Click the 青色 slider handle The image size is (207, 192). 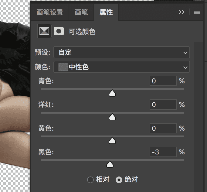112,93
